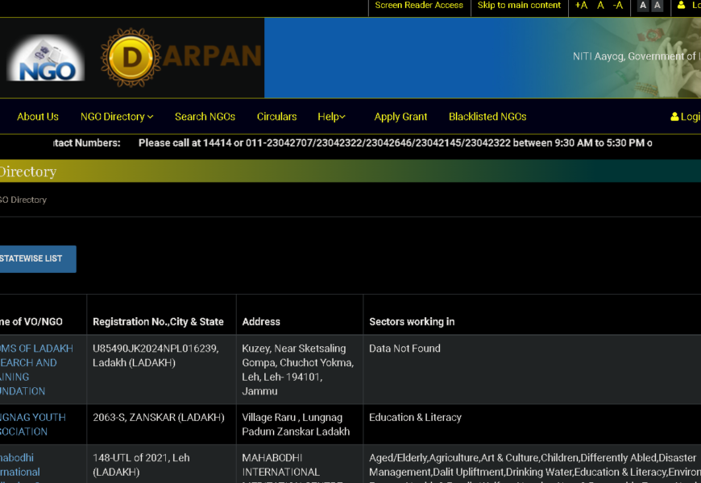Switch to the second contrast theme A
Image resolution: width=701 pixels, height=483 pixels.
657,6
